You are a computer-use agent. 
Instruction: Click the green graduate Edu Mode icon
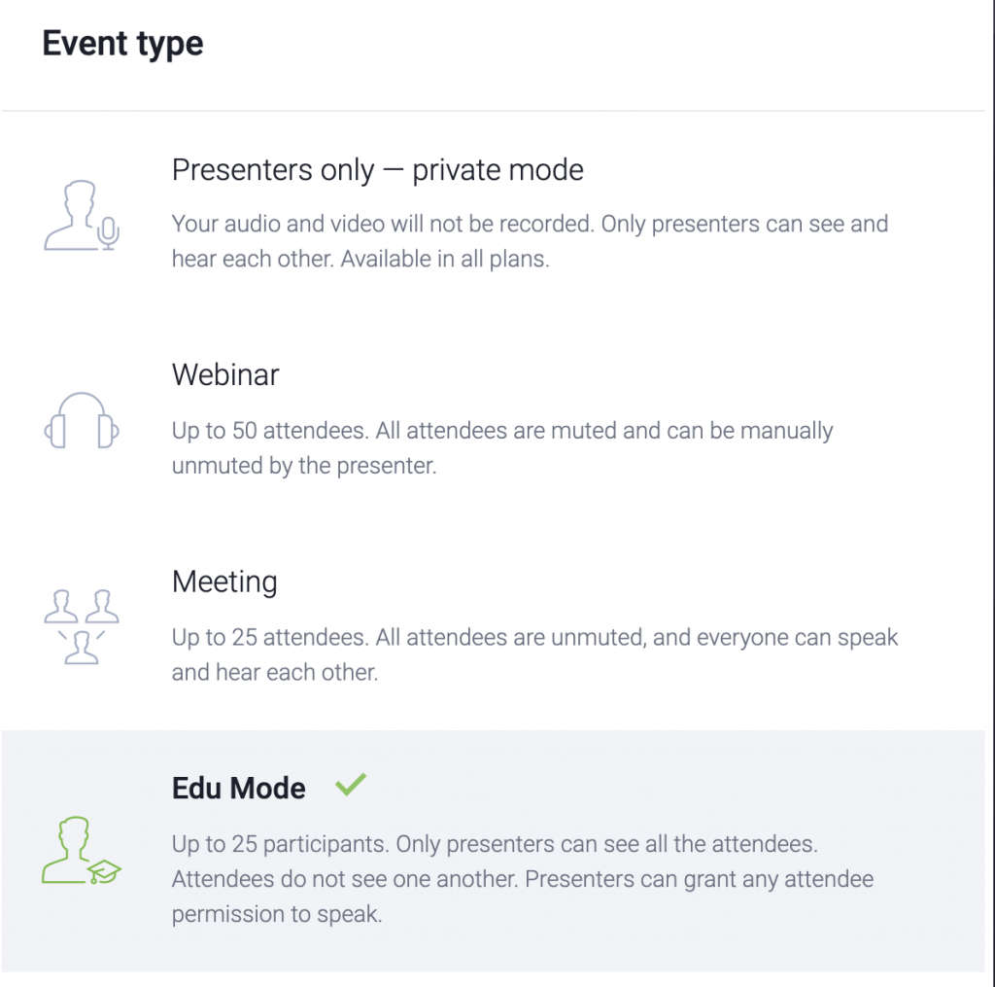(x=82, y=851)
